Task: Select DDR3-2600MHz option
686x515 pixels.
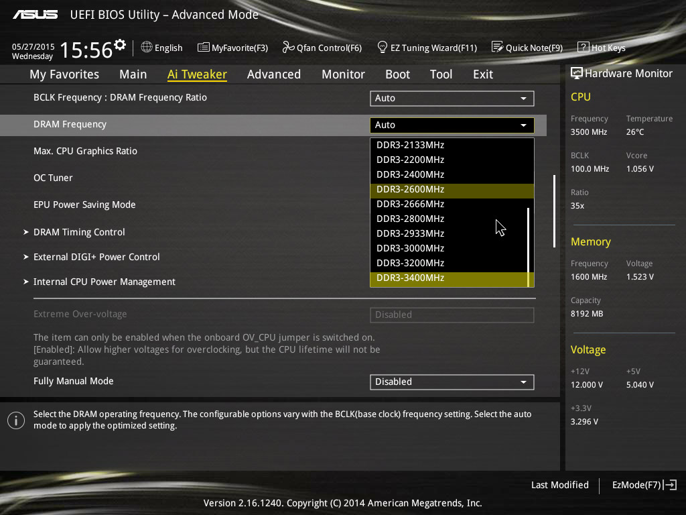Action: pos(452,190)
